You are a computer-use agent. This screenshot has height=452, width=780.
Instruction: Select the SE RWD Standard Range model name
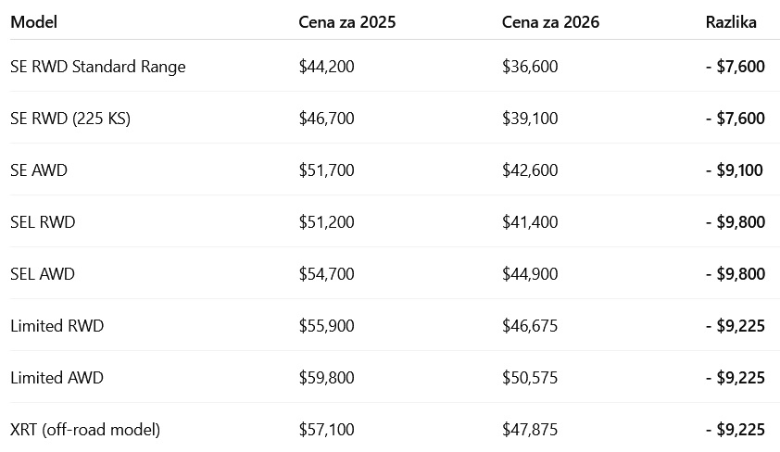pos(97,67)
